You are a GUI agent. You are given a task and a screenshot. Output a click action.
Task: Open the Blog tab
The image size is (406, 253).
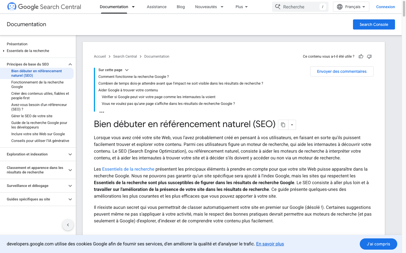[181, 7]
